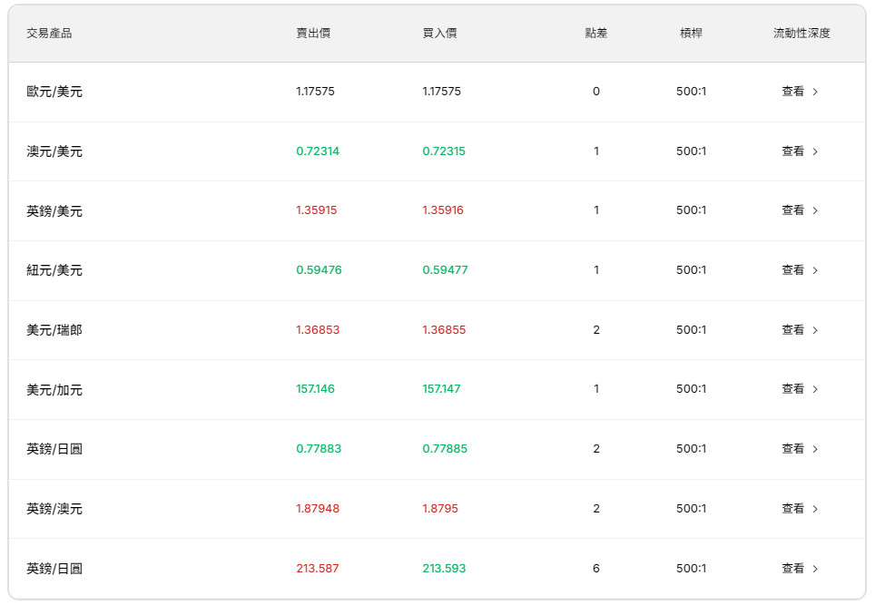Click spread value 2 in 美元/瑞郎 row
The image size is (875, 605).
[596, 330]
